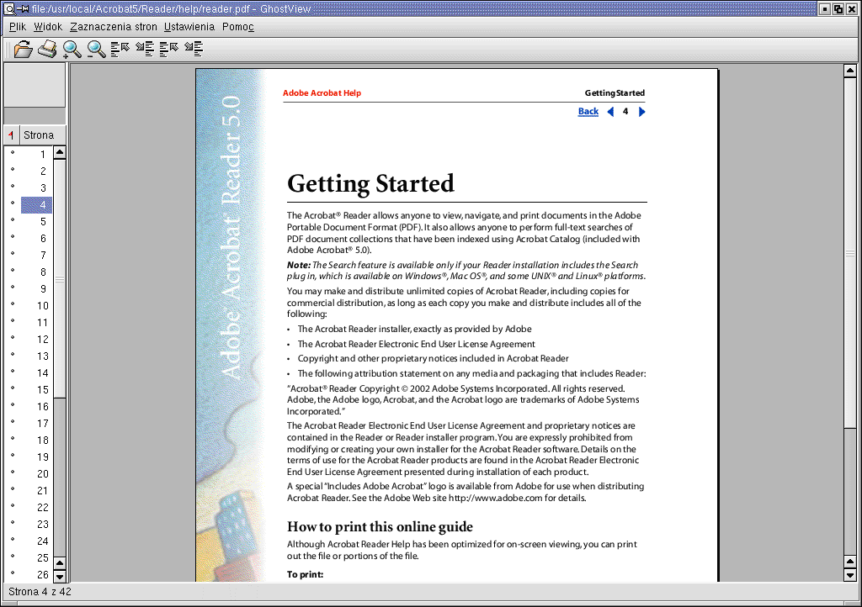Select page 5 in the page list
Image resolution: width=862 pixels, height=607 pixels.
[x=37, y=222]
